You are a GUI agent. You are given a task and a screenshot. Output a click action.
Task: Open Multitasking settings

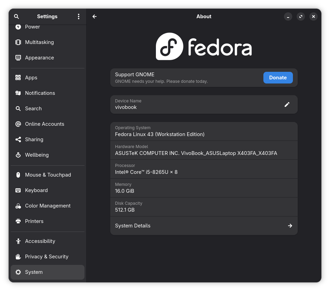tap(48, 42)
